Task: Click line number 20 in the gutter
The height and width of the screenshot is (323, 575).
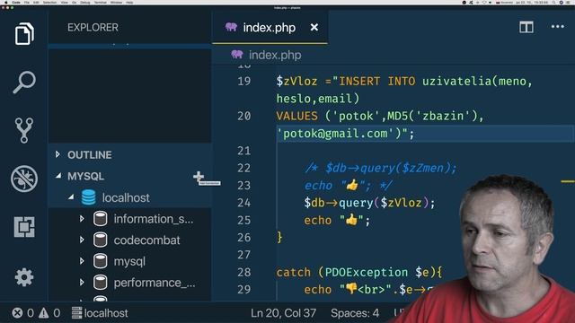Action: click(243, 116)
